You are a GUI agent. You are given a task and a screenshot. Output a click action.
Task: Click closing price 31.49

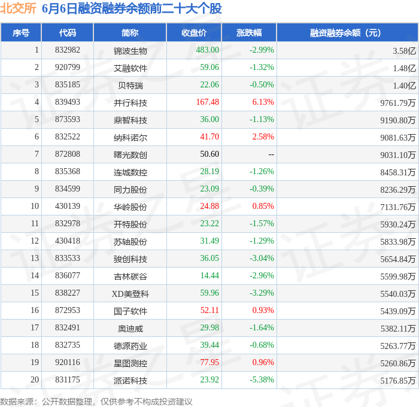click(209, 241)
